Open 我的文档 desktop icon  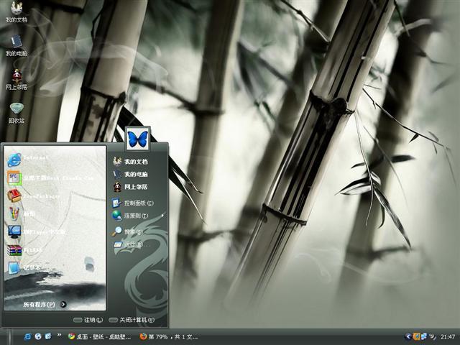coord(17,11)
